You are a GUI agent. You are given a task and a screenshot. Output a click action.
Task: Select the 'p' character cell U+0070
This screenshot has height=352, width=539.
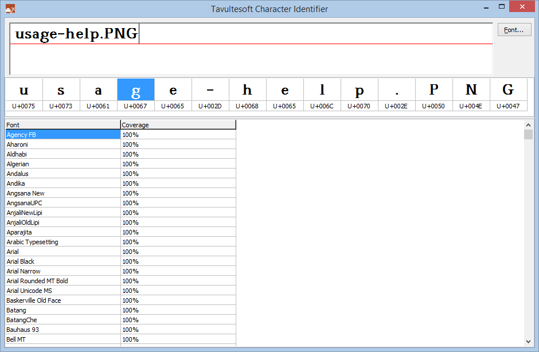(x=359, y=95)
